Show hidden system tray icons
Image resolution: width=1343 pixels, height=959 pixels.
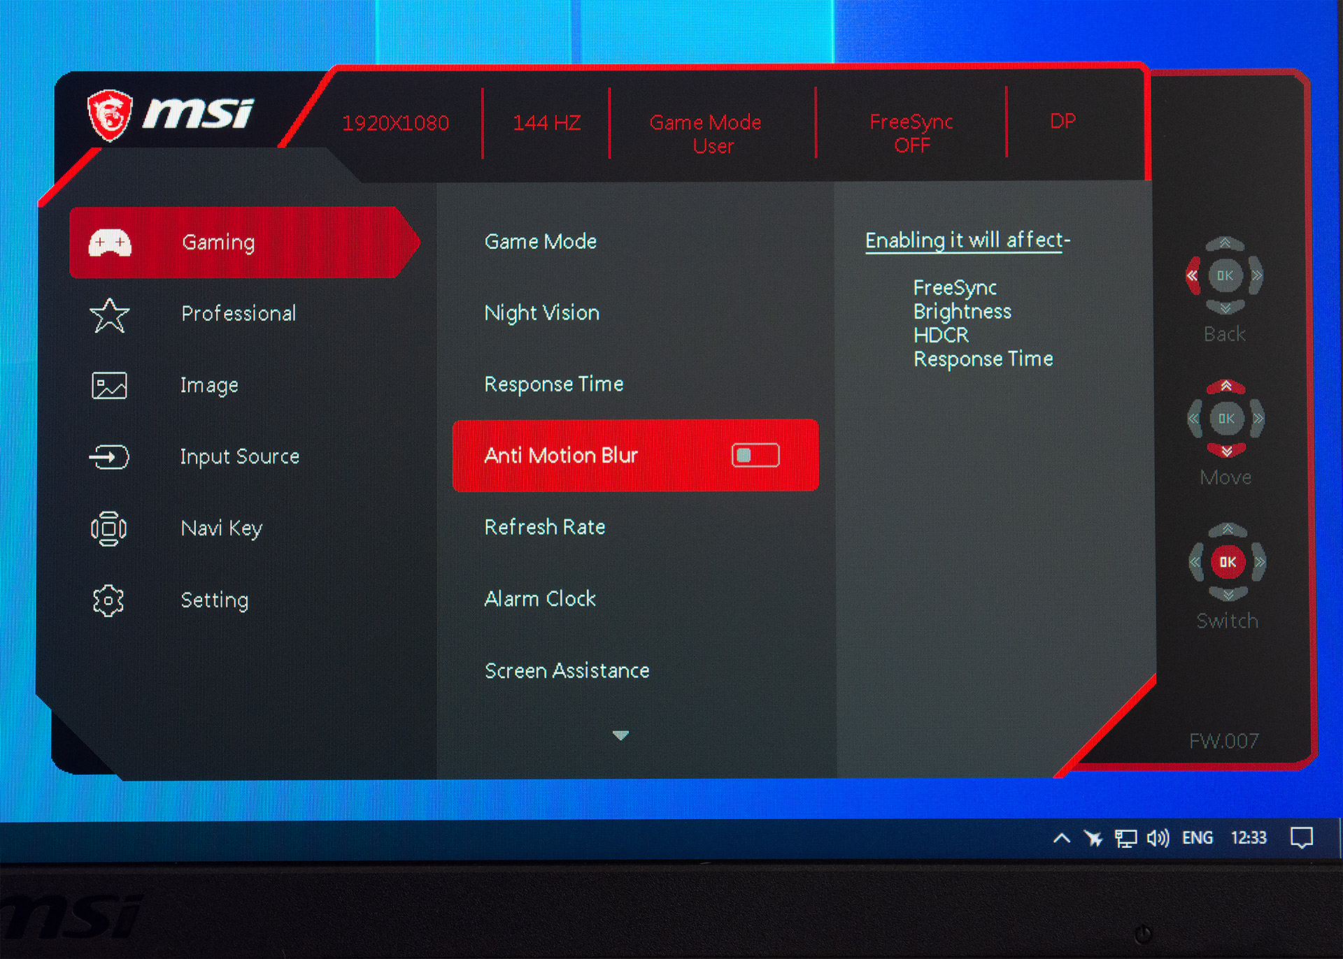pyautogui.click(x=1061, y=837)
